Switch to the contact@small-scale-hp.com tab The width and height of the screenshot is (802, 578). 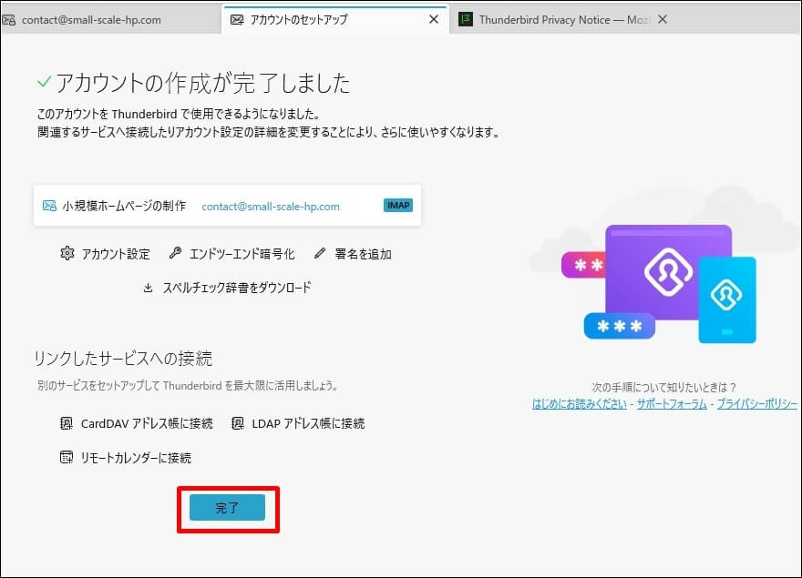(111, 19)
